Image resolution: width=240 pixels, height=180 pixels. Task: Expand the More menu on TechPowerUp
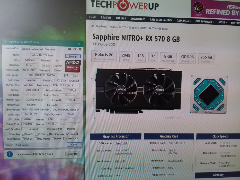(x=223, y=22)
